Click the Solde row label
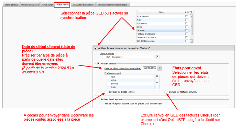The image size is (240, 132). [113, 87]
